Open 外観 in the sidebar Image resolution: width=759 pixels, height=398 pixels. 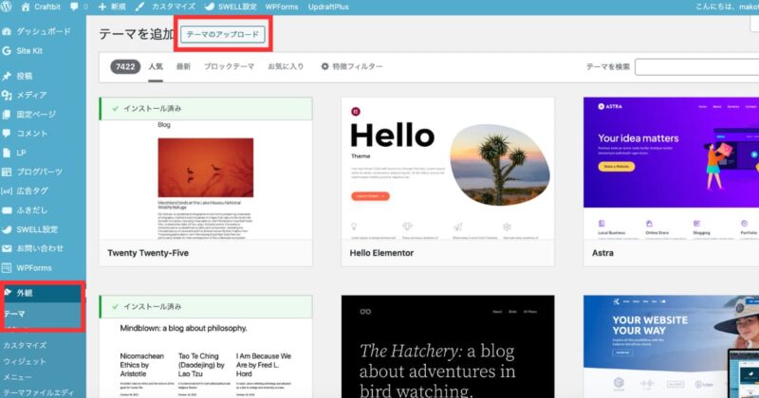pos(25,293)
